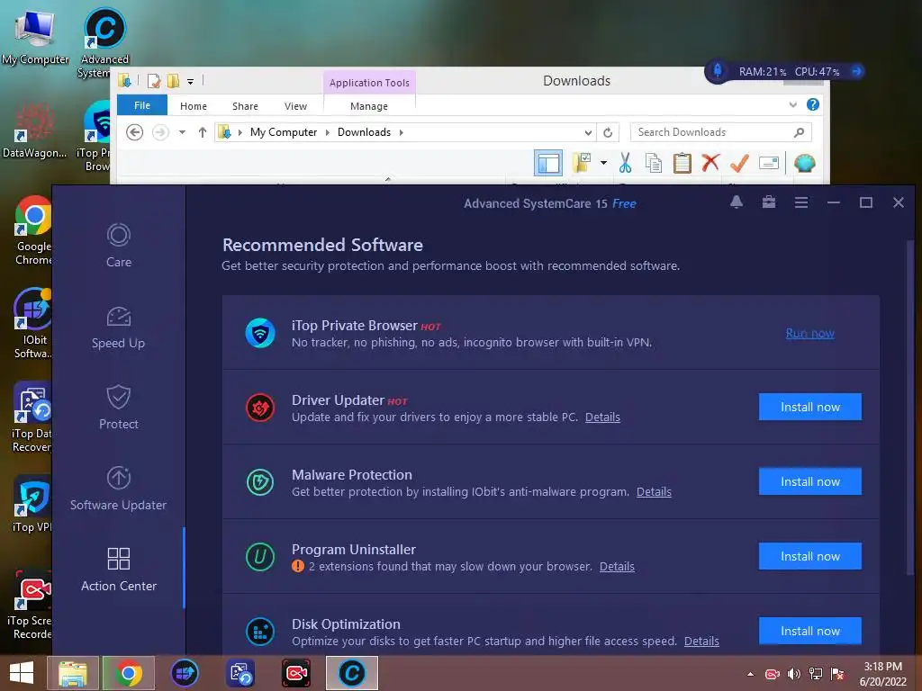
Task: Open Details link for Malware Protection
Action: point(654,491)
